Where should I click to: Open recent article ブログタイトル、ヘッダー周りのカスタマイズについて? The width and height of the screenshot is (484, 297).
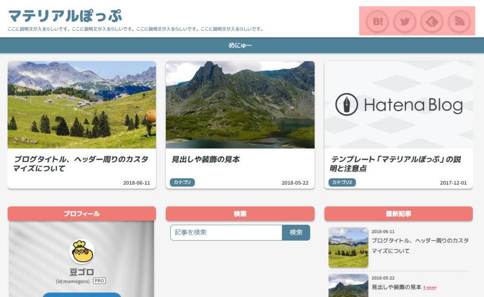pyautogui.click(x=420, y=246)
